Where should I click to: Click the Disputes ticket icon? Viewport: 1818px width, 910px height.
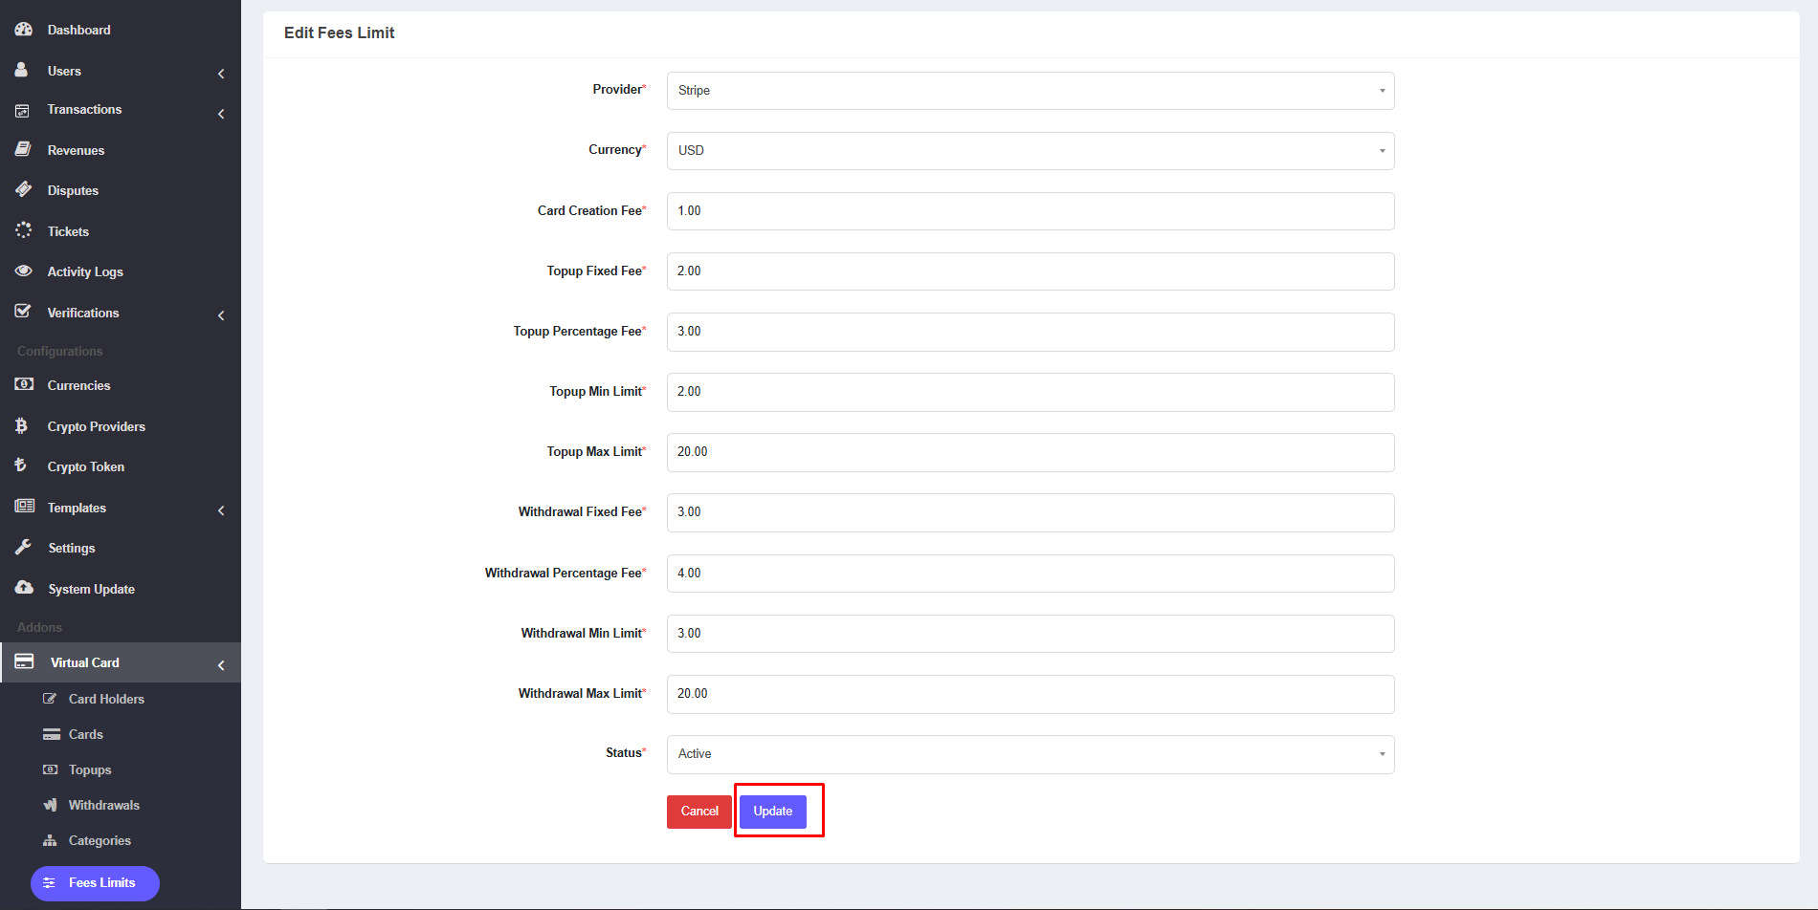click(x=24, y=190)
